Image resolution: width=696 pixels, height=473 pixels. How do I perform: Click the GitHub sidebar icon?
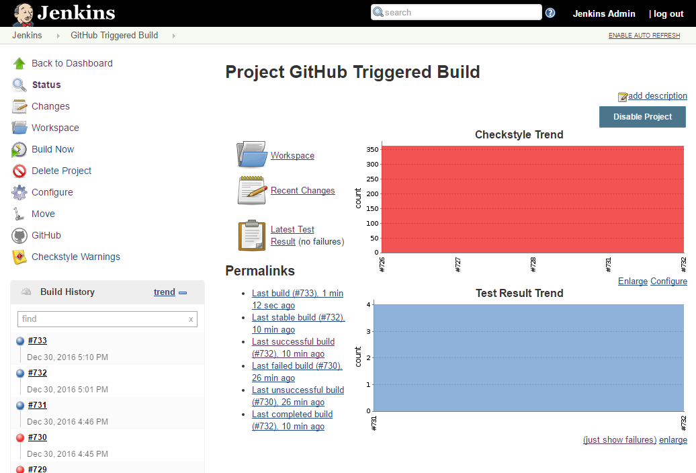20,235
